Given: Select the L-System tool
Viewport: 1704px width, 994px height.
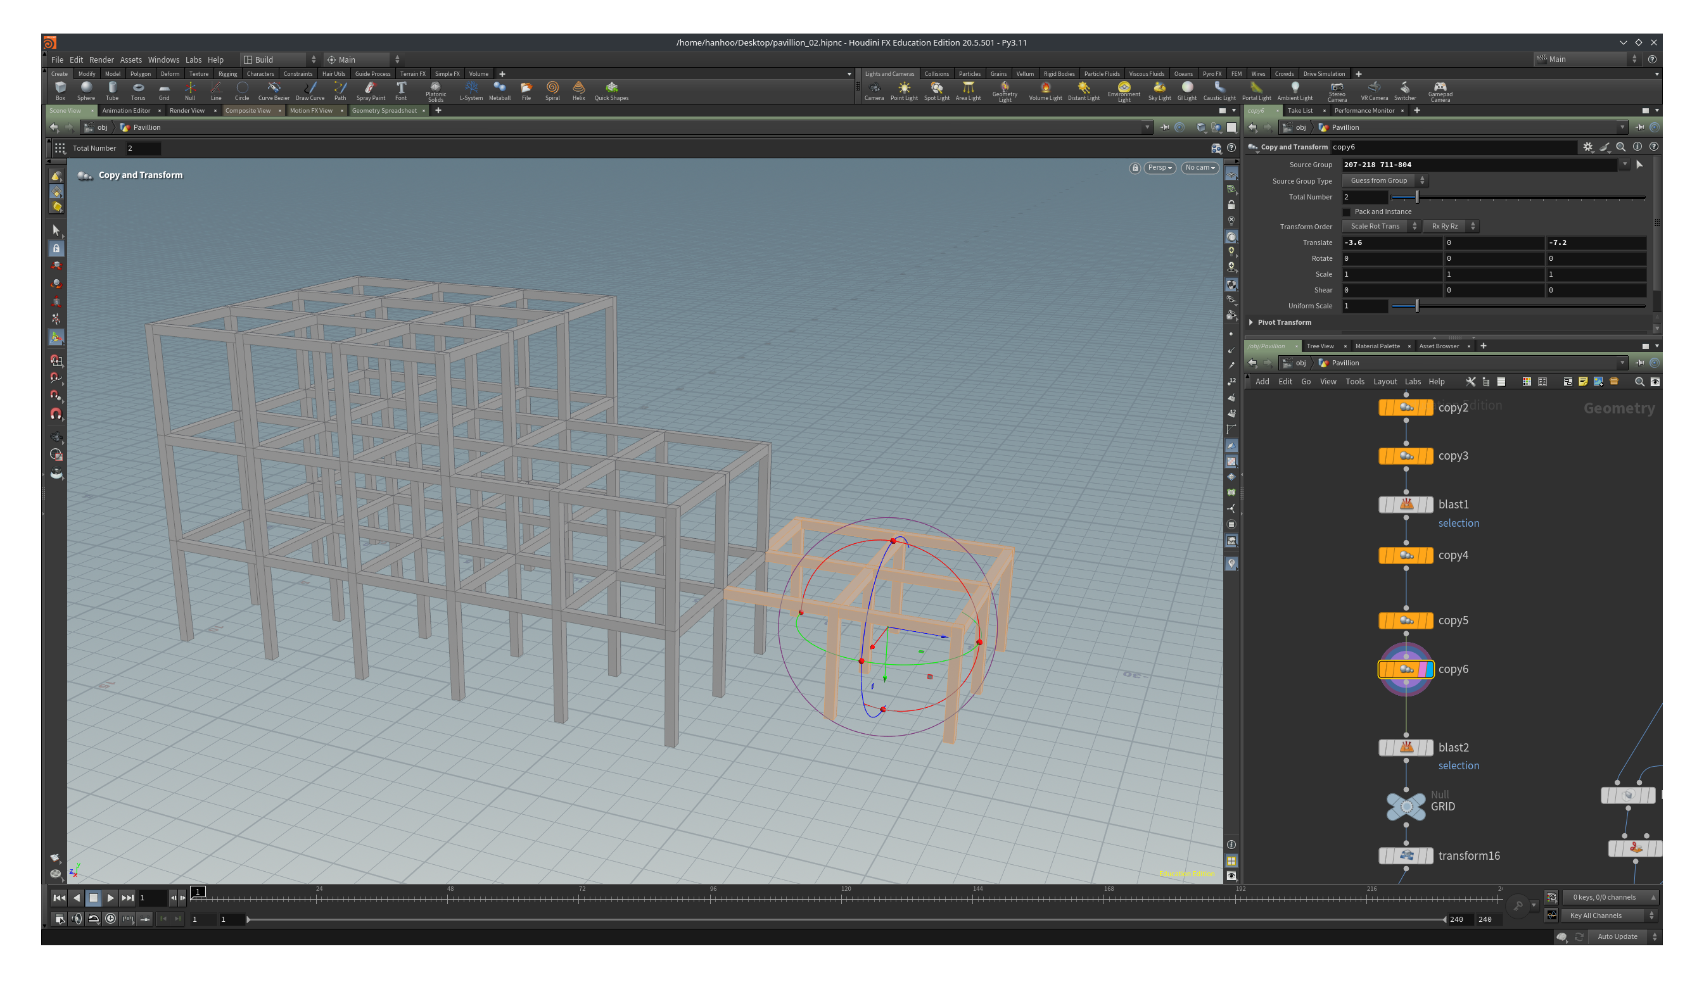Looking at the screenshot, I should tap(471, 91).
